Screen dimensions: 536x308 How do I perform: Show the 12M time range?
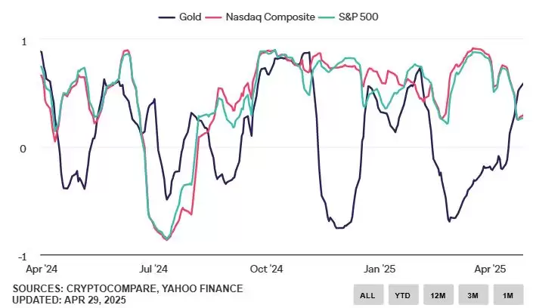click(438, 294)
